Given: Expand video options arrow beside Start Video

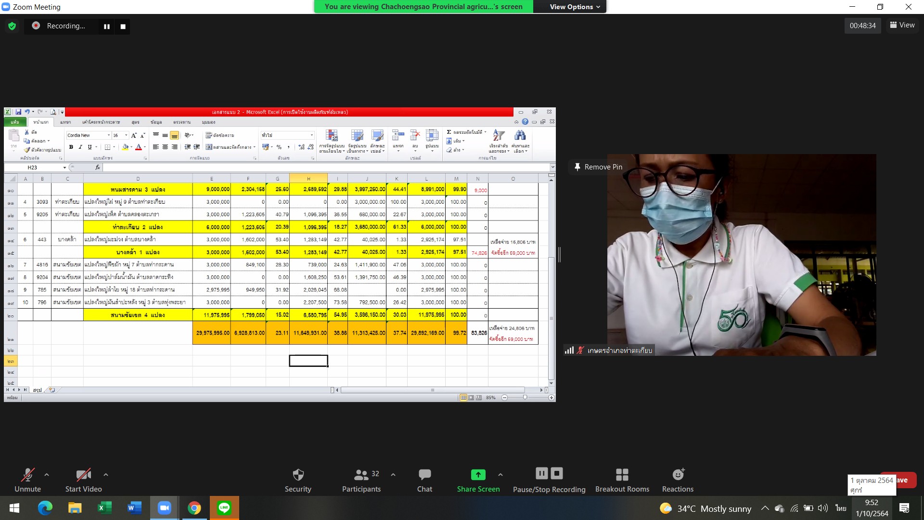Looking at the screenshot, I should point(106,475).
